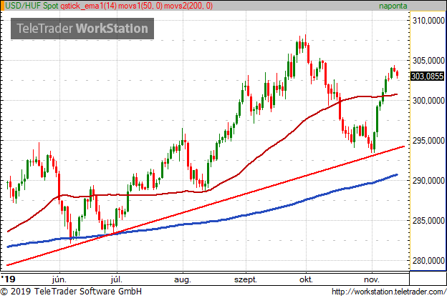Click the 295,0000 price axis label
Viewport: 447px width, 298px height.
pyautogui.click(x=428, y=141)
